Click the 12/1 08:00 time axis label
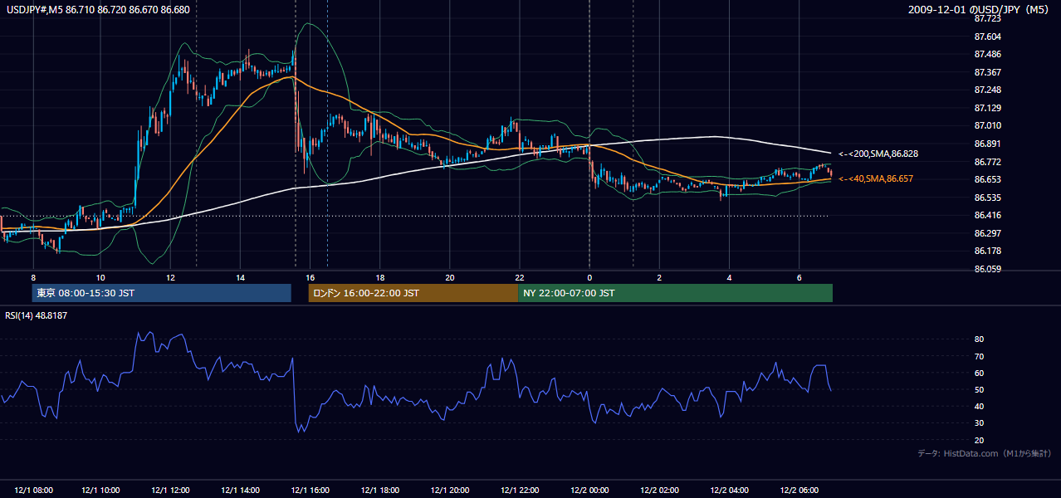1061x498 pixels. tap(33, 490)
